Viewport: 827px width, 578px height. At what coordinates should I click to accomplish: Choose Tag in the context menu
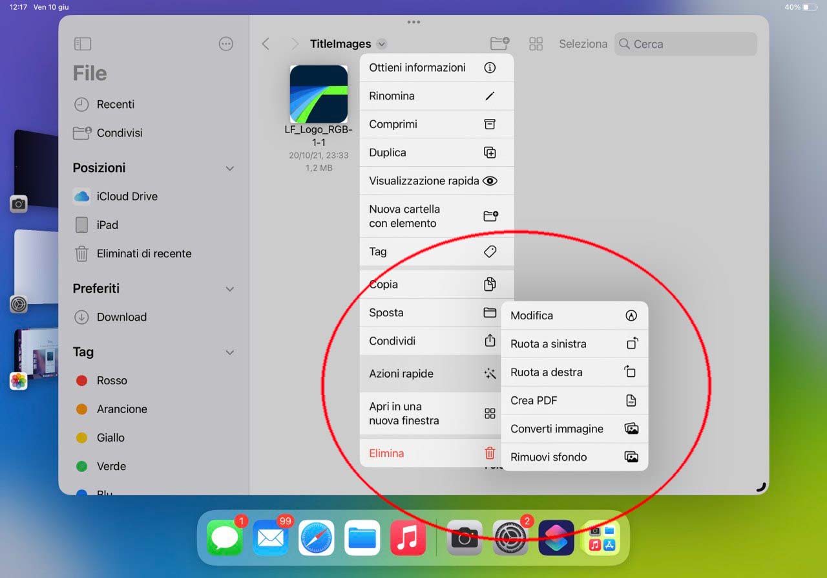[437, 252]
